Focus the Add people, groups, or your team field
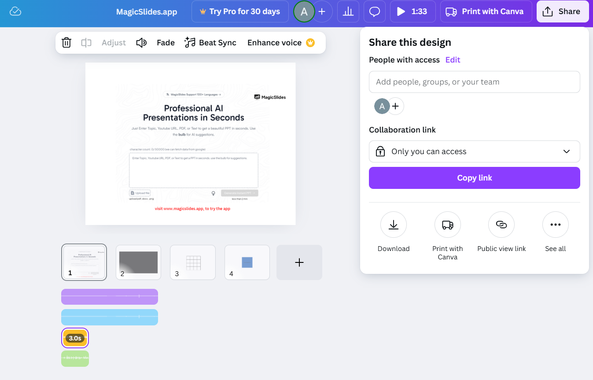Image resolution: width=593 pixels, height=380 pixels. [x=474, y=82]
